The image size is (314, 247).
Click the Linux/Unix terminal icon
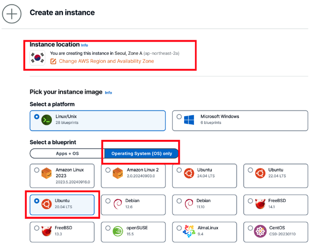coord(46,120)
